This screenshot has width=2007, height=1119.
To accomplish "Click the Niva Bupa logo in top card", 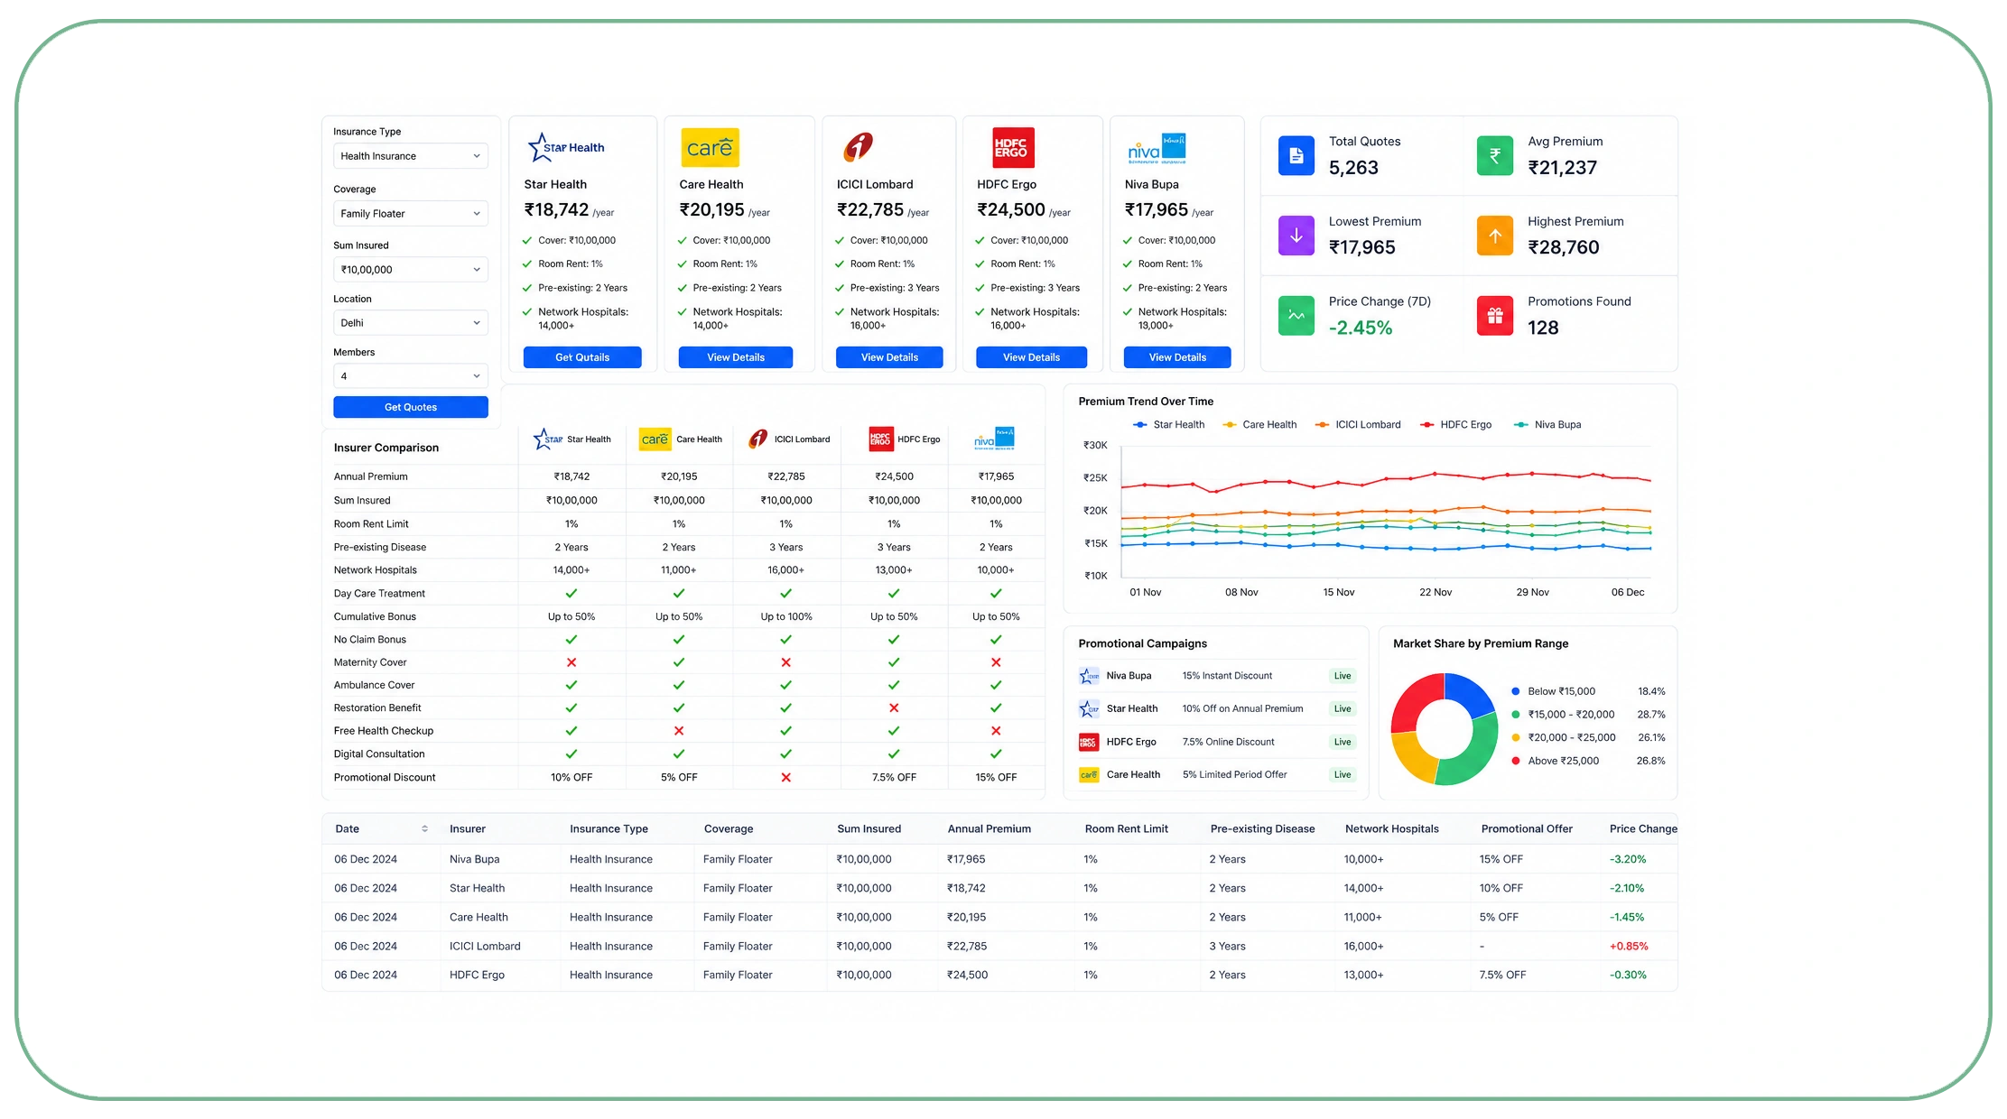I will tap(1157, 148).
